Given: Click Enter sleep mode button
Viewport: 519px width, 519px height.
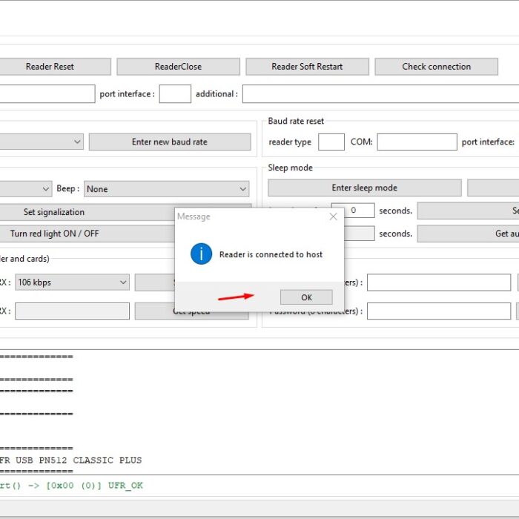Looking at the screenshot, I should click(365, 188).
